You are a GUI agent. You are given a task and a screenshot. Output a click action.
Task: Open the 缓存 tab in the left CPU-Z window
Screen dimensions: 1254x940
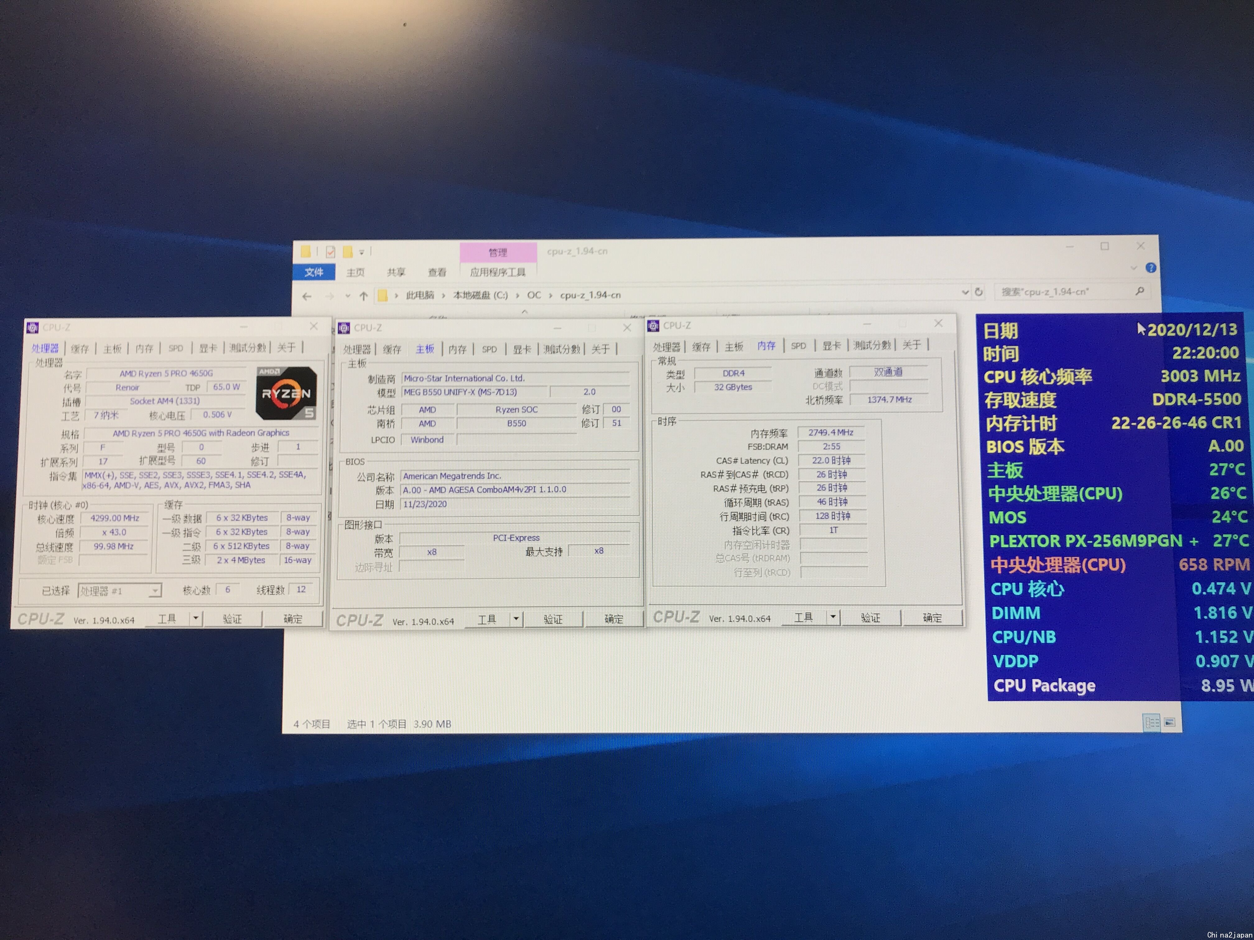[x=80, y=348]
